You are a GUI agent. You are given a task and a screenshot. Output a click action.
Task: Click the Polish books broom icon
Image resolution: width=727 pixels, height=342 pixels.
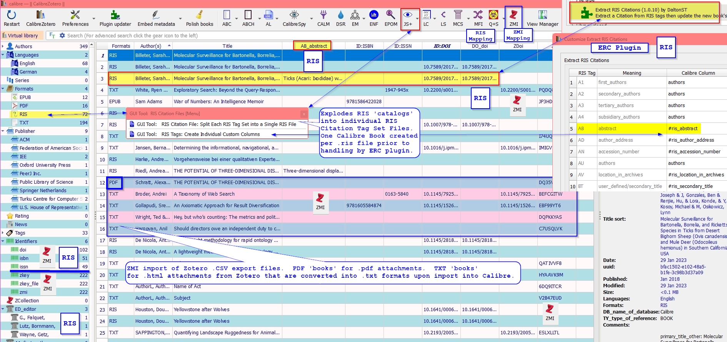click(x=199, y=15)
